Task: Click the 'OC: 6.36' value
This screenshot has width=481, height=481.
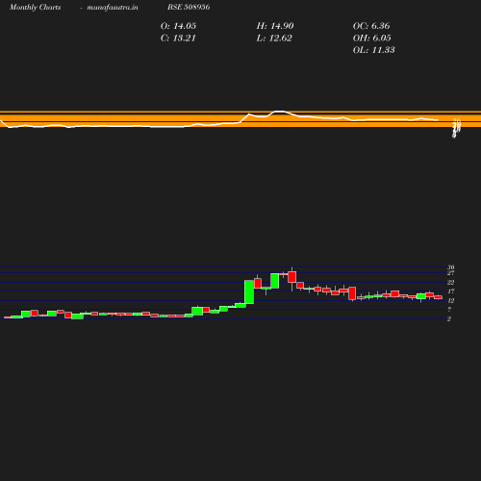Action: [x=371, y=26]
